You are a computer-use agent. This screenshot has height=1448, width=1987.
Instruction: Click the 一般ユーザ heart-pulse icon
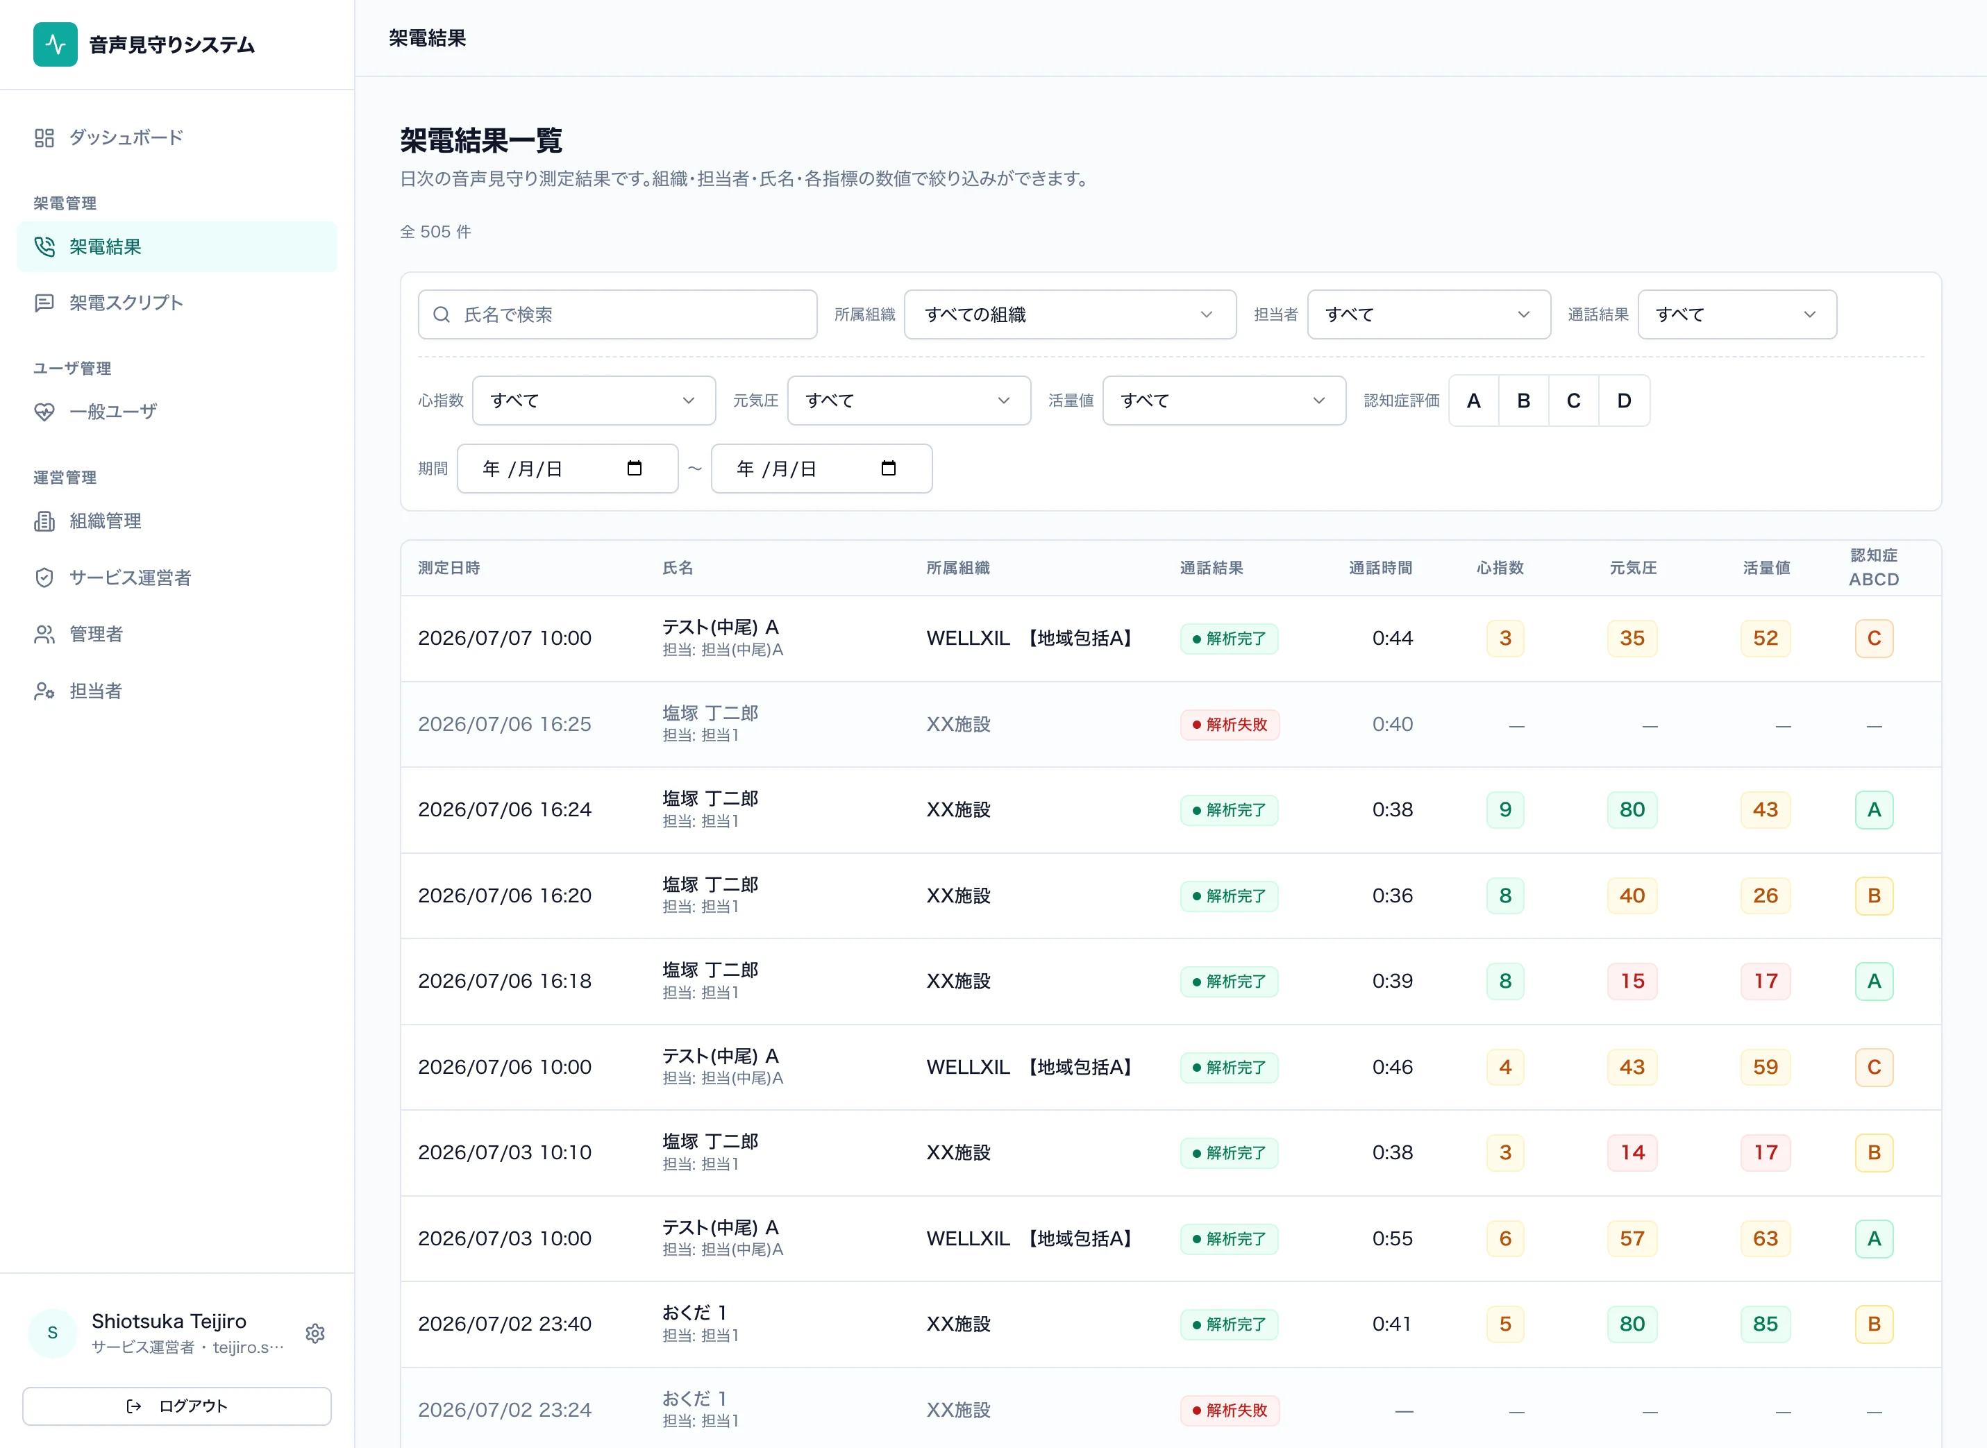point(44,412)
